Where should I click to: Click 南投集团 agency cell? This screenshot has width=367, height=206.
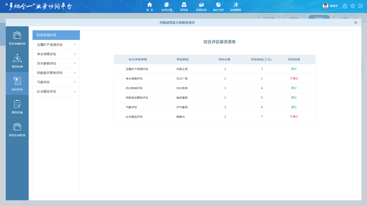182,98
